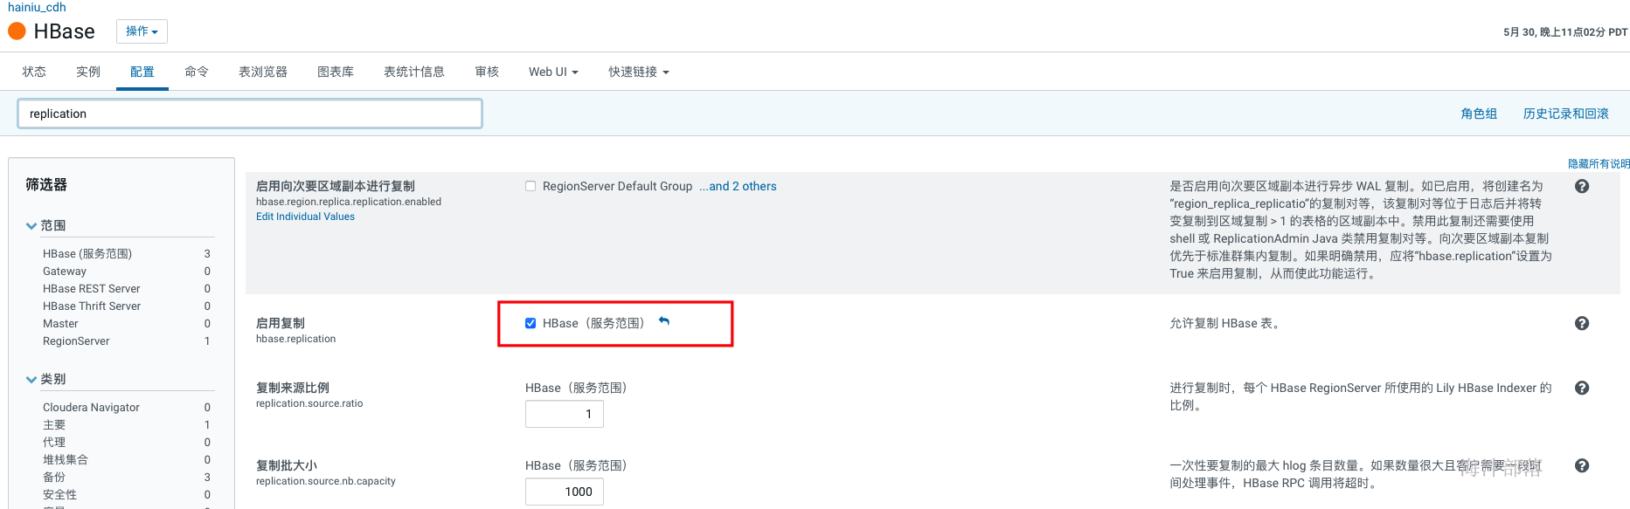Image resolution: width=1630 pixels, height=509 pixels.
Task: Open the 快速链接 dropdown menu
Action: [639, 72]
